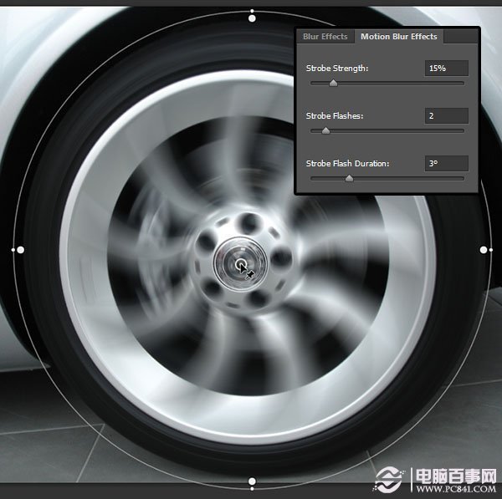Select the right handle of the blur ellipse
This screenshot has width=502, height=499.
tap(484, 249)
